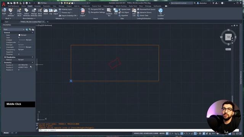Click the Transparency ByLayer value

coord(26,49)
